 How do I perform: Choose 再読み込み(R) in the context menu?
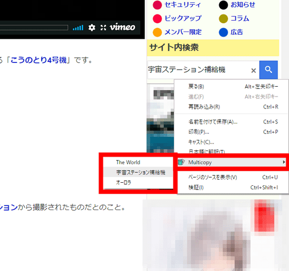(x=231, y=107)
